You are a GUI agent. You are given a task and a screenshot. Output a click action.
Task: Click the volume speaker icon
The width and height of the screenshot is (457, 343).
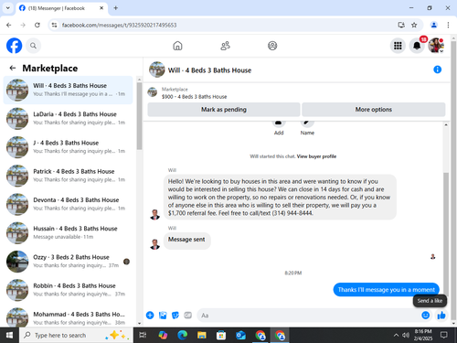point(406,336)
